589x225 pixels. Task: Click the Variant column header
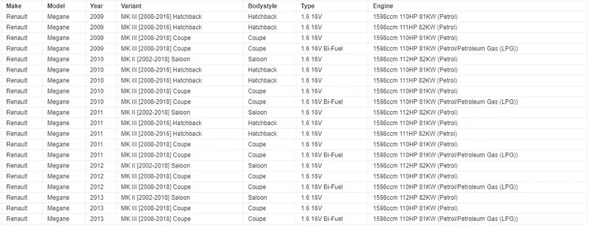[x=130, y=6]
